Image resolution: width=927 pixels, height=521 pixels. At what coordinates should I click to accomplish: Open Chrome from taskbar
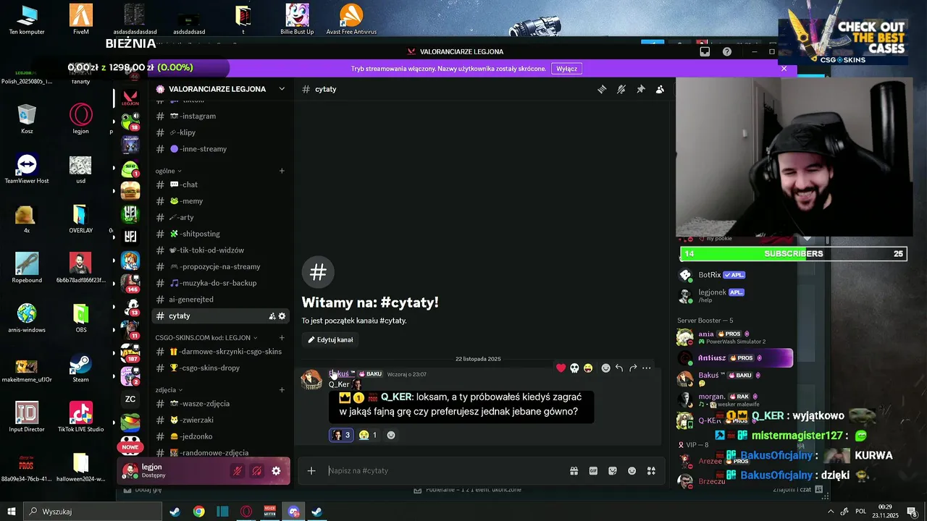[x=198, y=512]
